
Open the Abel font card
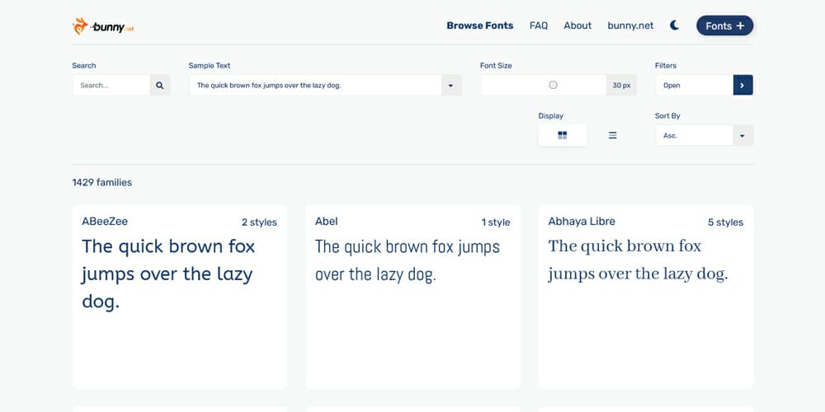click(x=413, y=297)
